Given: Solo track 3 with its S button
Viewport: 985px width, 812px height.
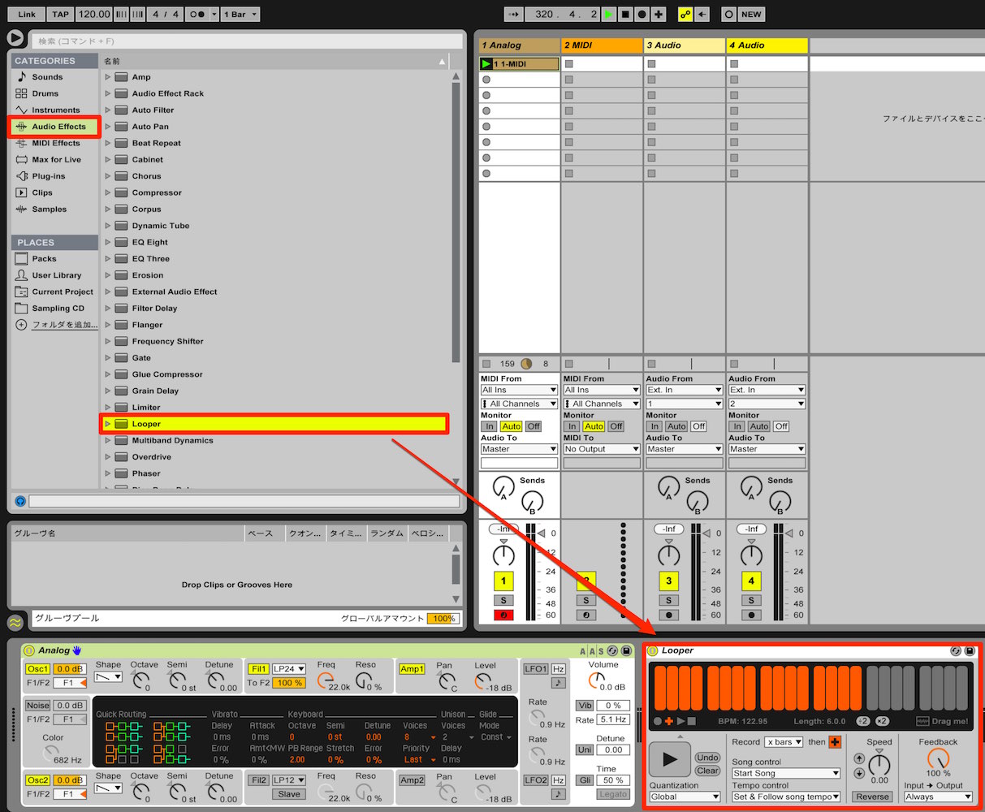Looking at the screenshot, I should [x=668, y=601].
